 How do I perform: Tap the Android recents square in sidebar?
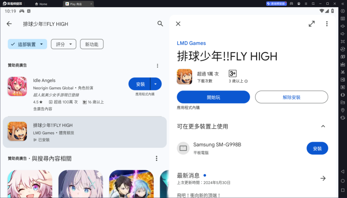point(343,190)
